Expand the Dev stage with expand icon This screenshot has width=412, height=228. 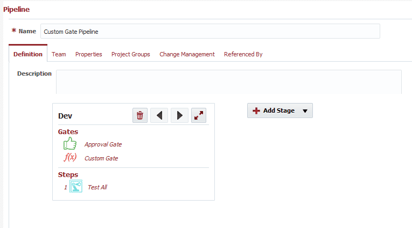[x=199, y=115]
